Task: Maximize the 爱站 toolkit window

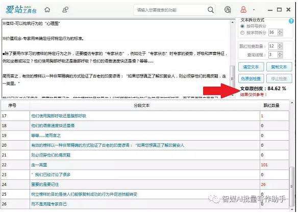Action: click(279, 10)
